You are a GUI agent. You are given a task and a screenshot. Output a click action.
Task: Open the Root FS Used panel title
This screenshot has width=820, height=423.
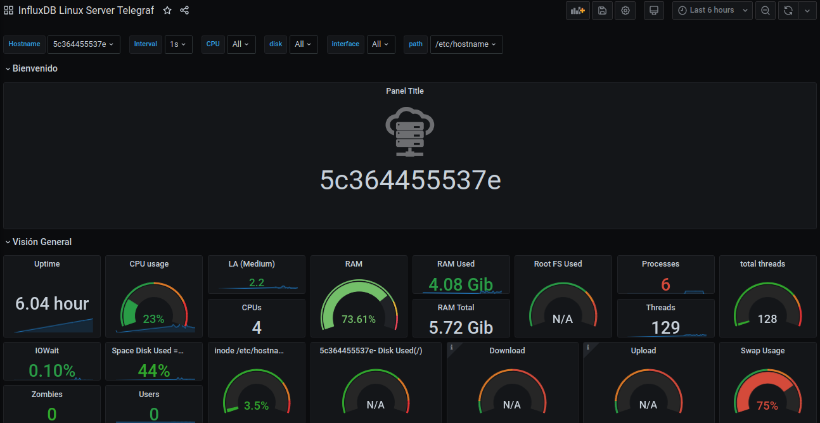[558, 264]
